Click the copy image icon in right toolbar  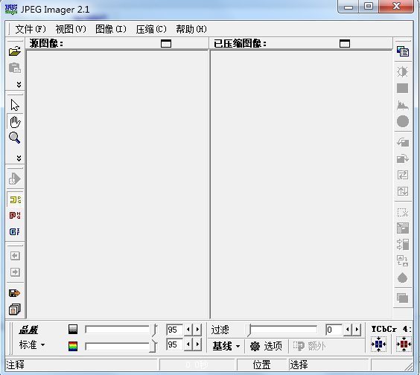(403, 51)
